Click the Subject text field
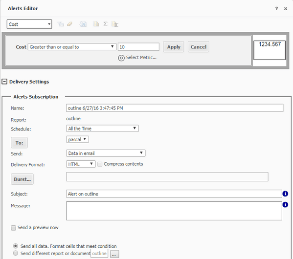Viewport: 293px width, 259px height. coord(174,194)
